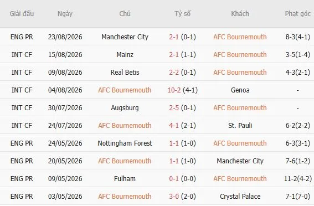Select the Mainz team name
The height and width of the screenshot is (206, 314).
pyautogui.click(x=125, y=55)
